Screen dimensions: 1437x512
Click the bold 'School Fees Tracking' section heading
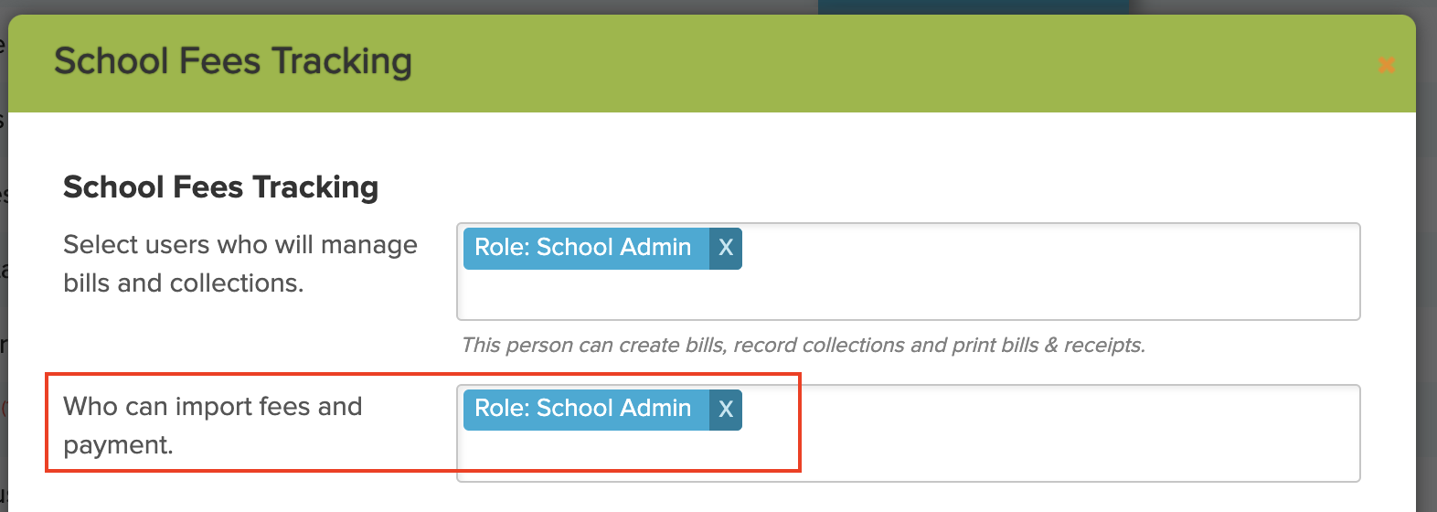pyautogui.click(x=221, y=187)
